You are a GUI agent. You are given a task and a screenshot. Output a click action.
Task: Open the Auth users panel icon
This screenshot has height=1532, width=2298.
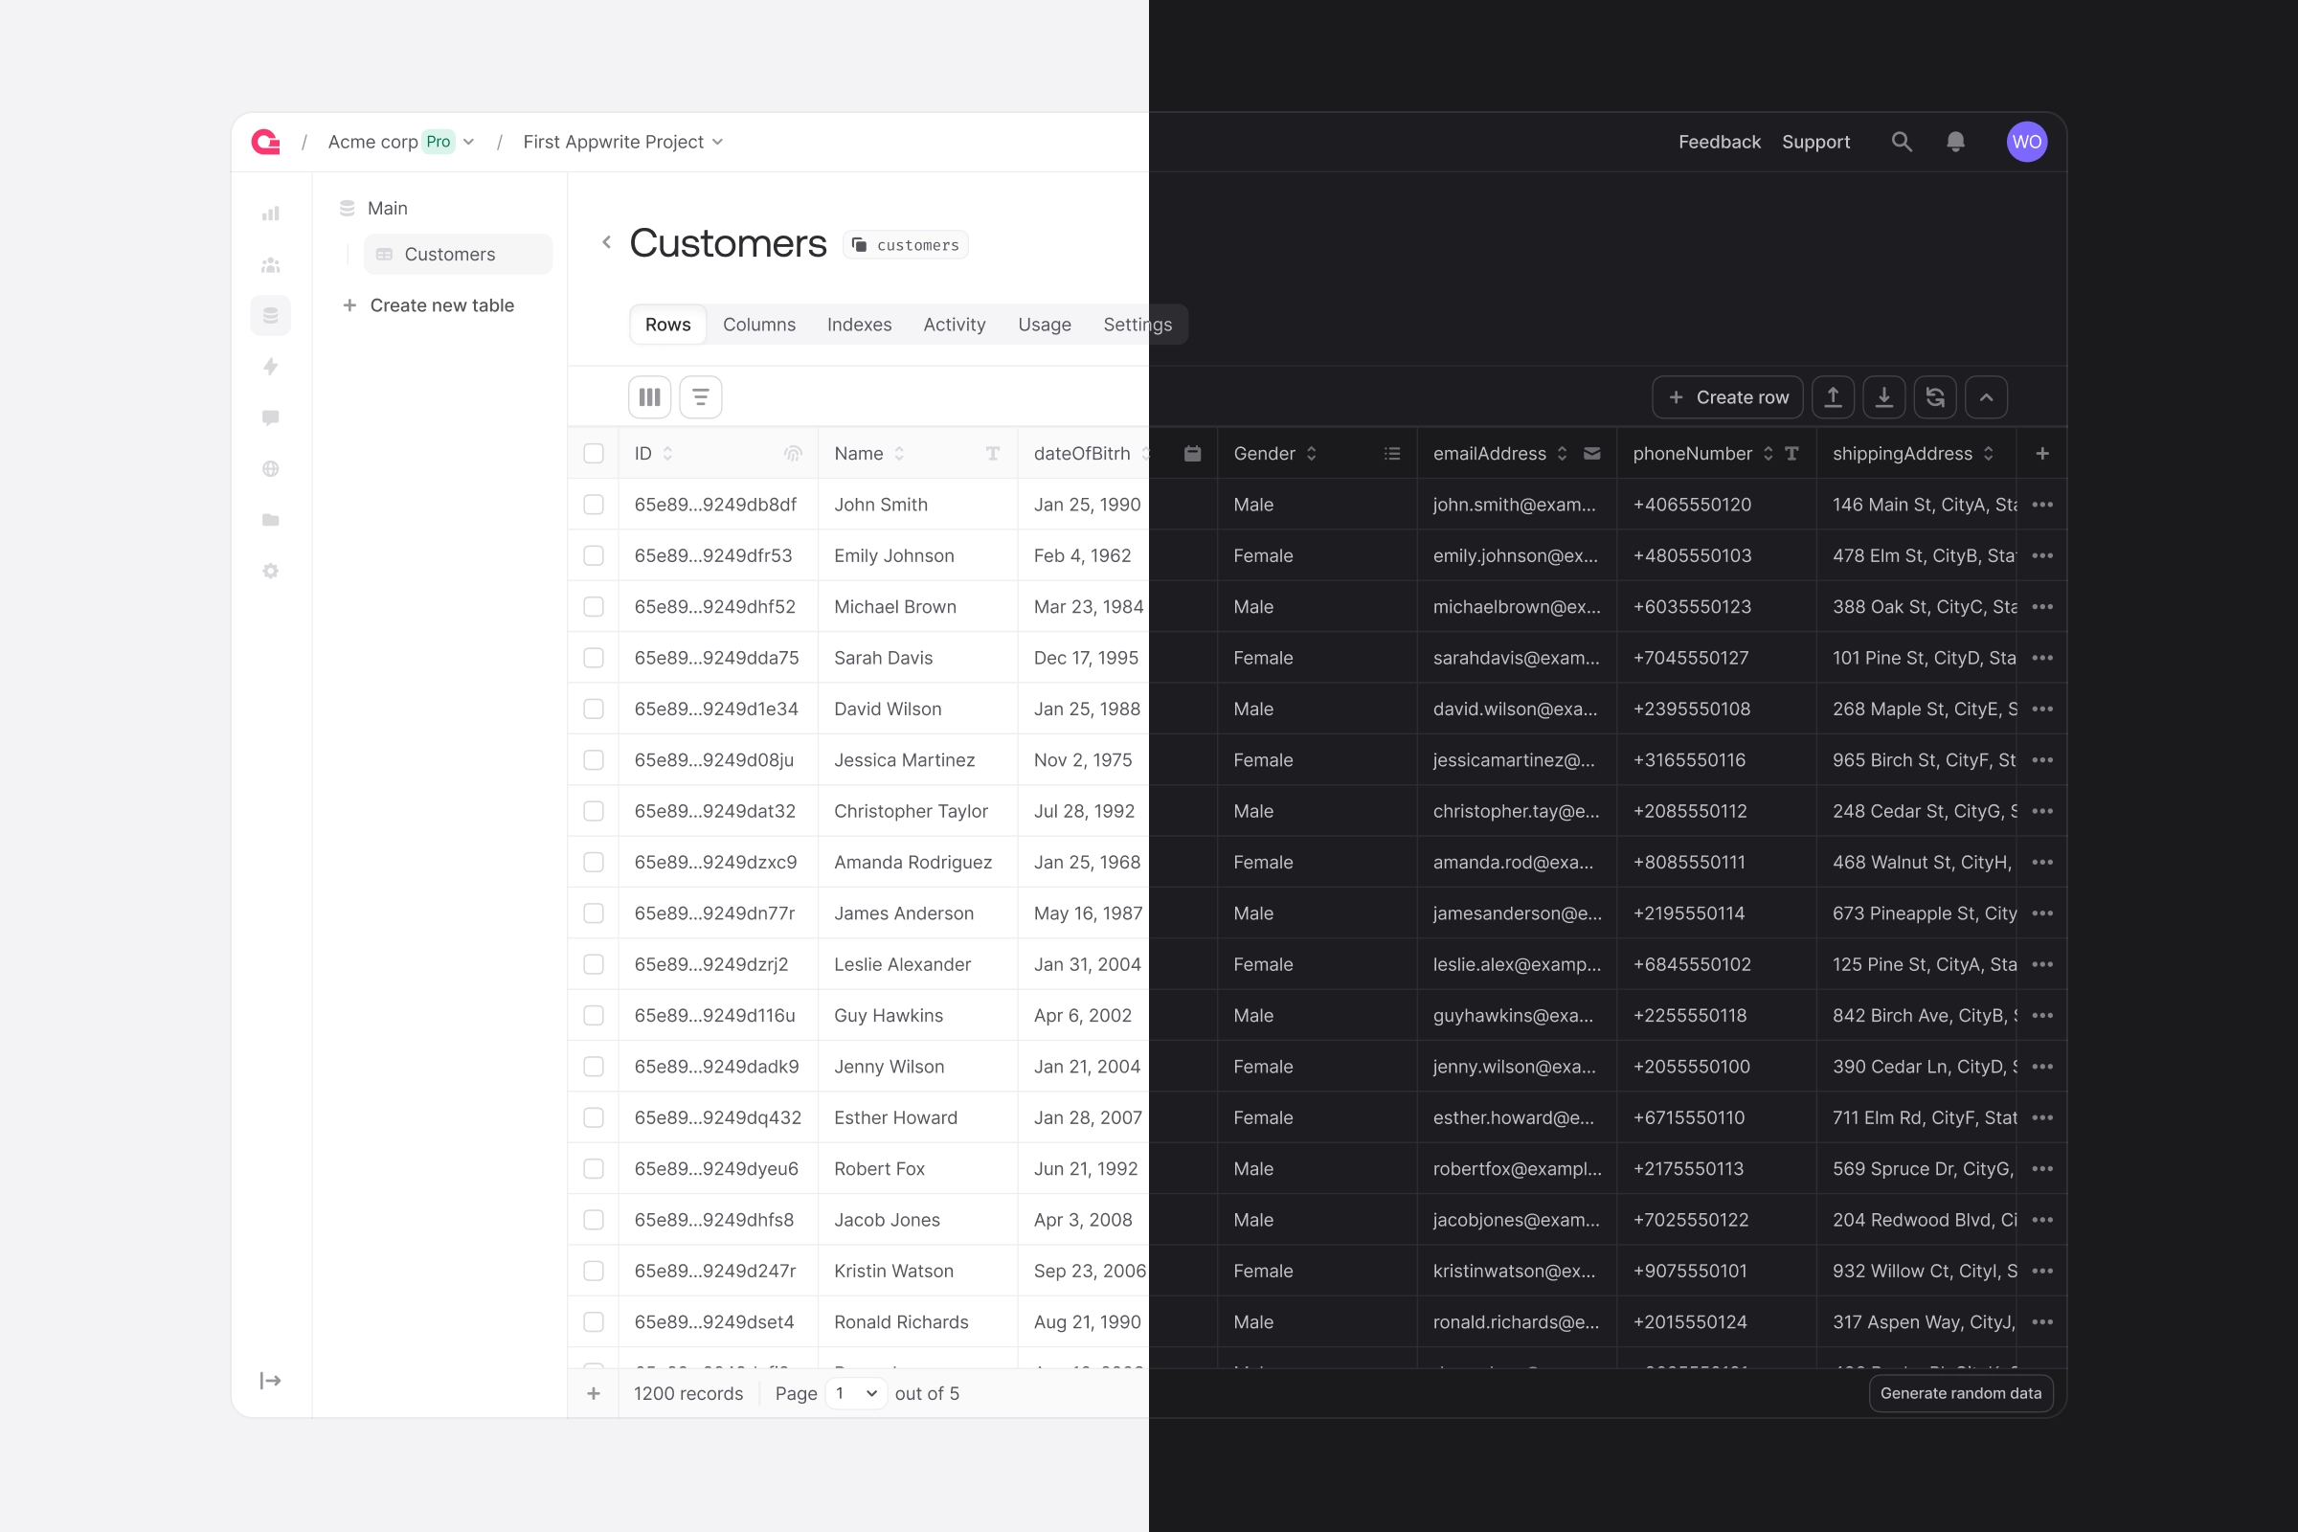click(x=271, y=264)
